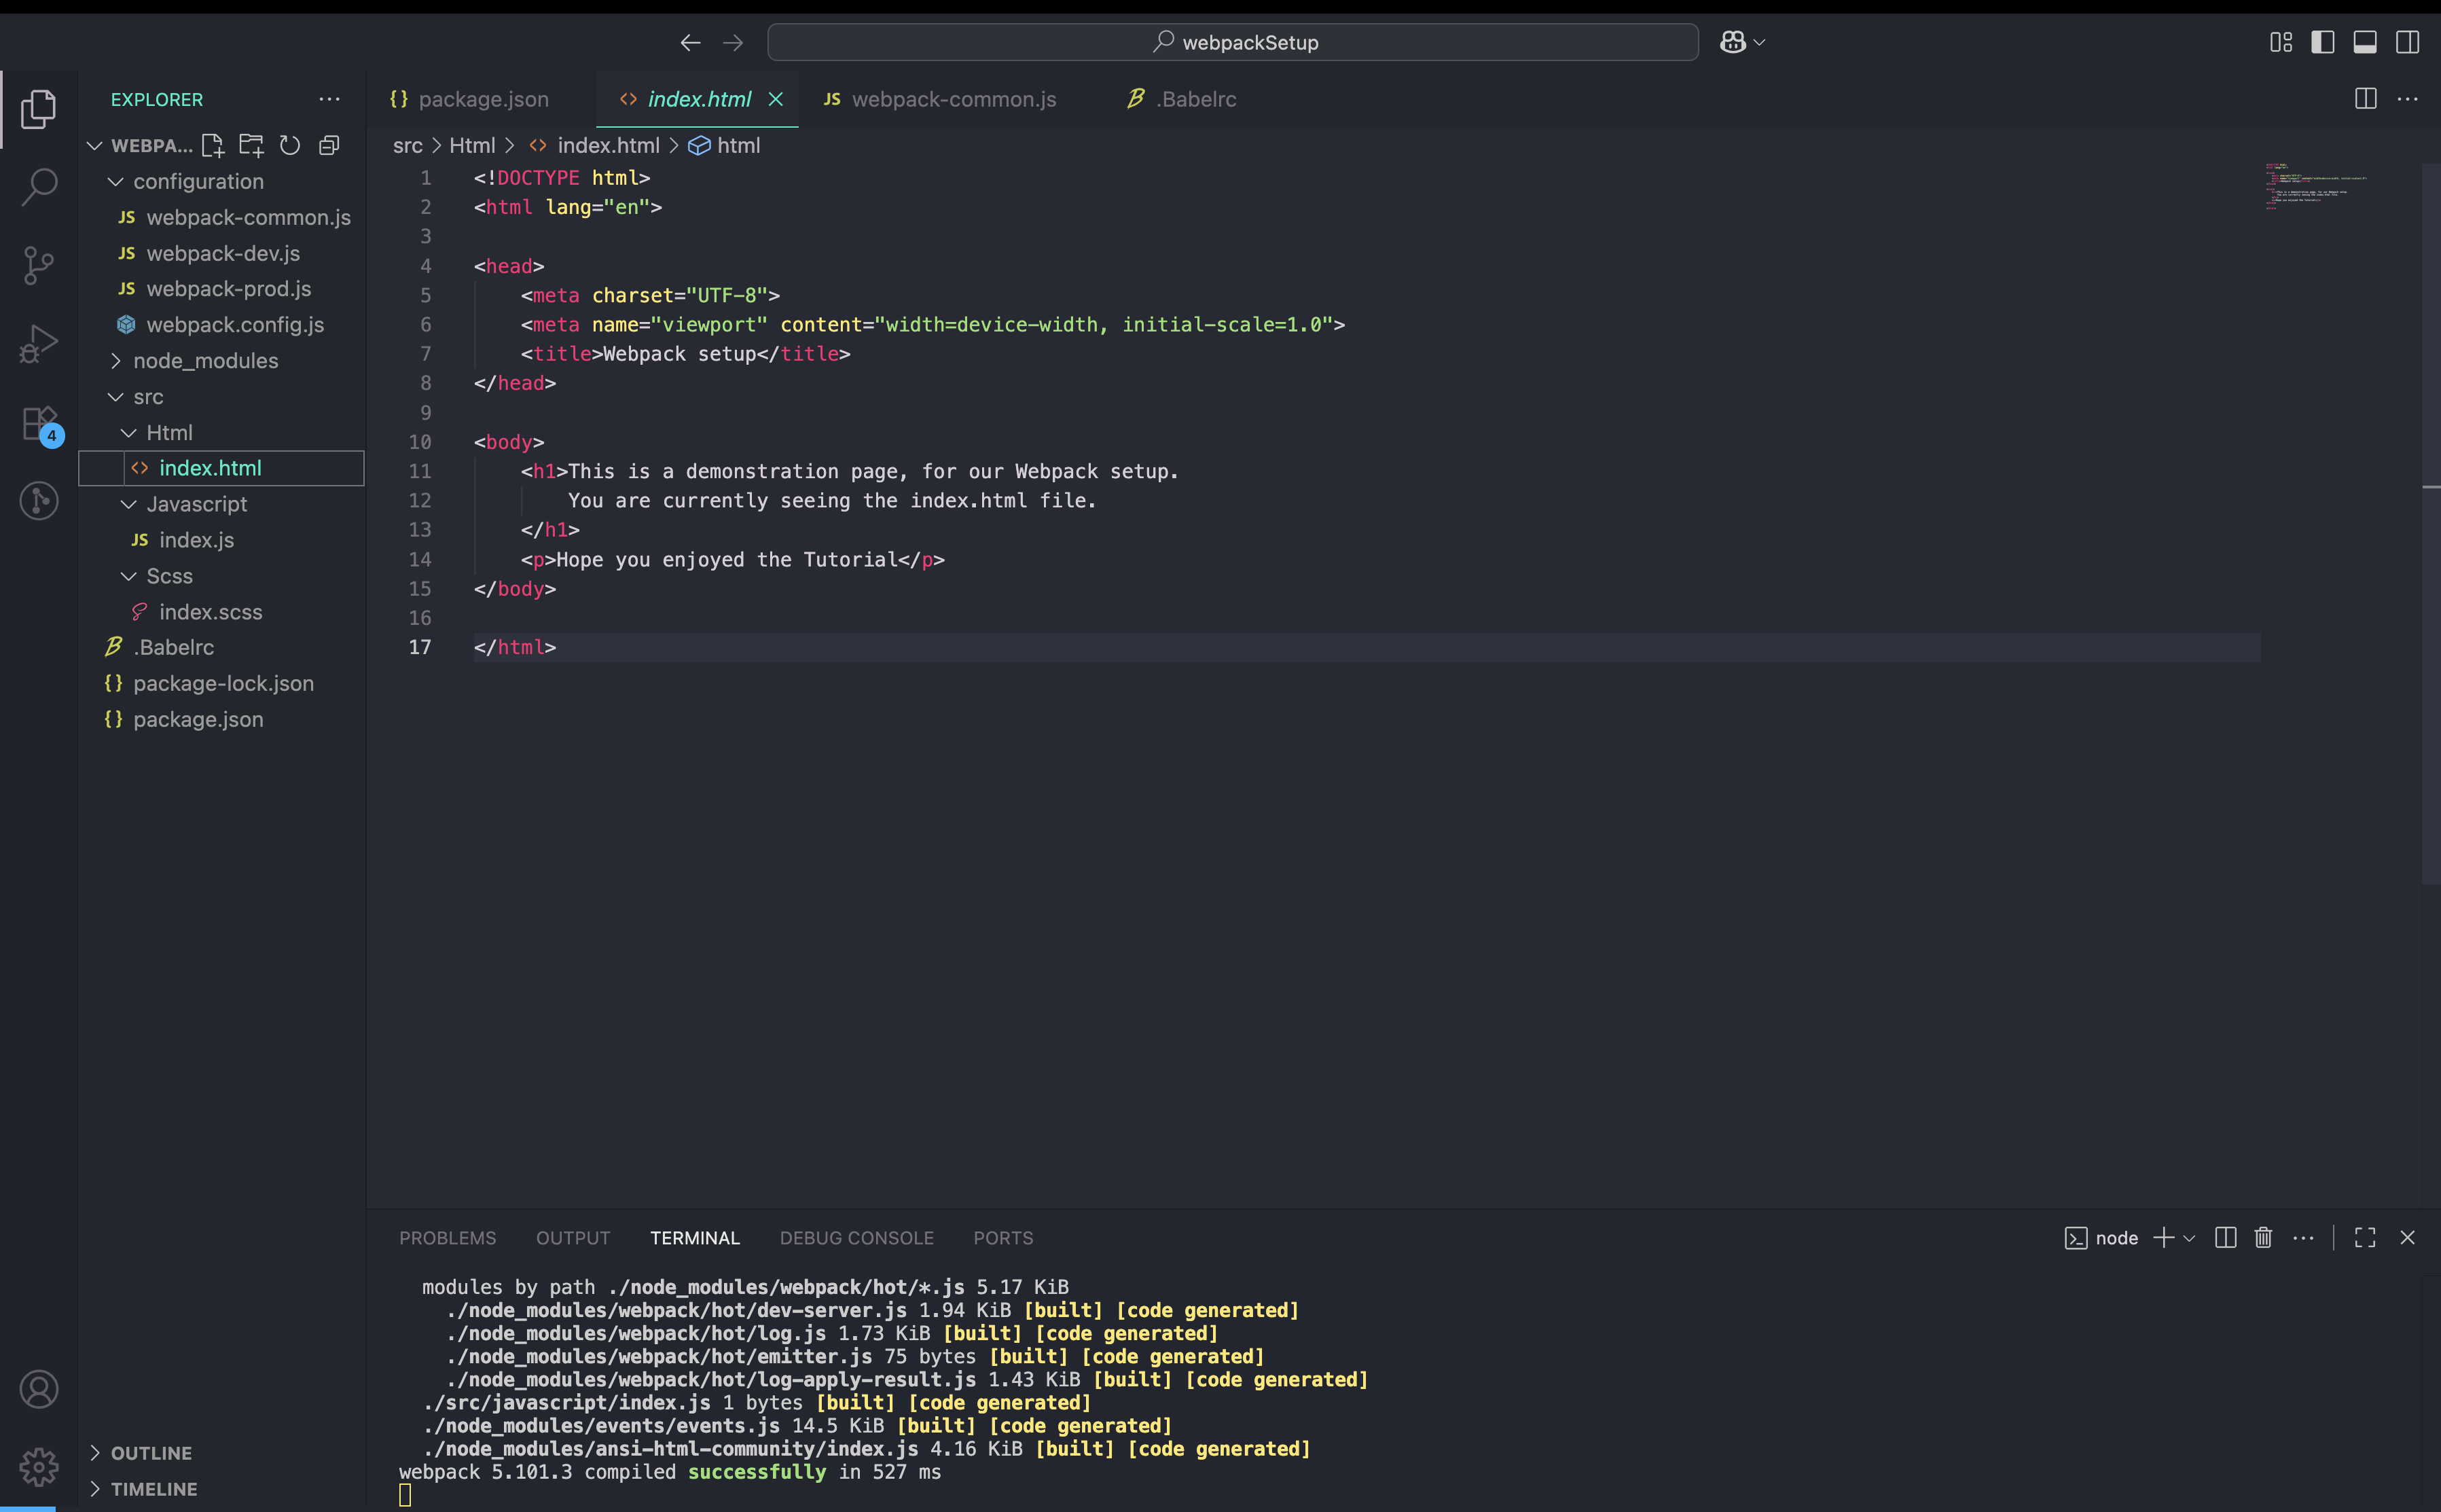Go forward using the navigation arrow
2441x1512 pixels.
coord(733,42)
